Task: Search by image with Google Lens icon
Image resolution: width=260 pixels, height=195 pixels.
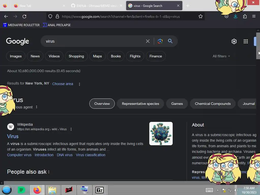Action: tap(160, 41)
